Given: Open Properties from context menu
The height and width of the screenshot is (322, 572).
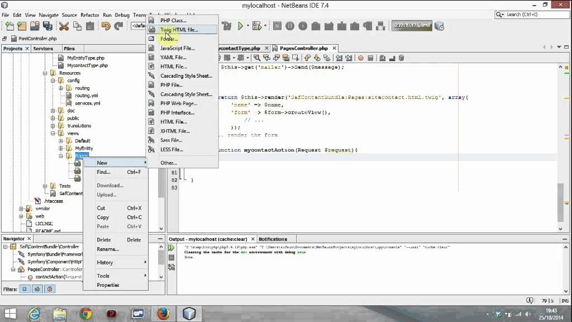Looking at the screenshot, I should click(x=116, y=285).
